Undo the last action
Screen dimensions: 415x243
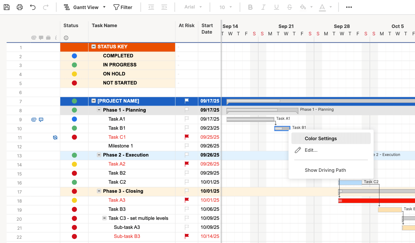tap(33, 7)
